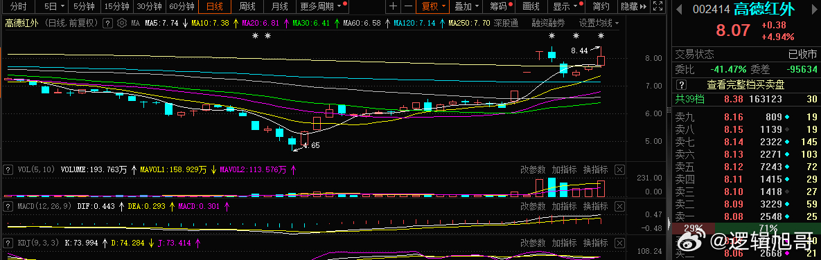This screenshot has width=821, height=260.
Task: Click the 8.44 high price marker
Action: [x=579, y=50]
